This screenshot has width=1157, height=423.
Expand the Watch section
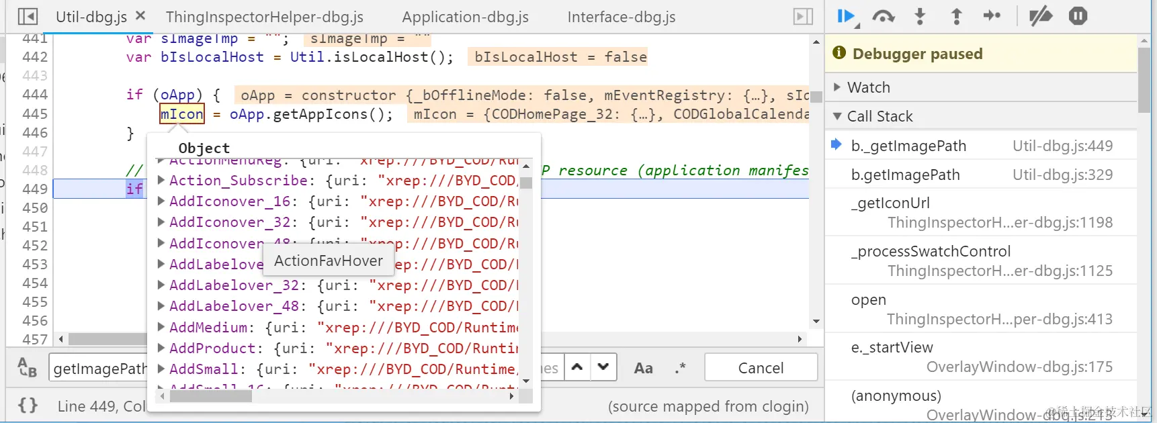pyautogui.click(x=837, y=87)
